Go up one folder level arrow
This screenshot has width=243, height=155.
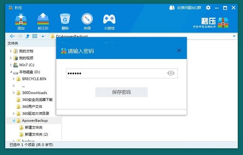[27, 36]
